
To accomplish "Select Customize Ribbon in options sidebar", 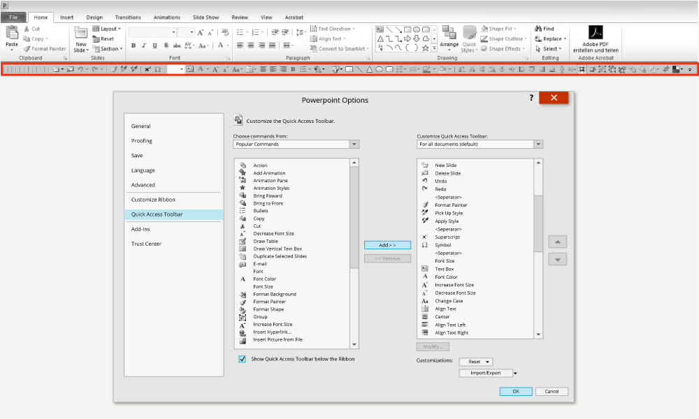I will point(153,200).
